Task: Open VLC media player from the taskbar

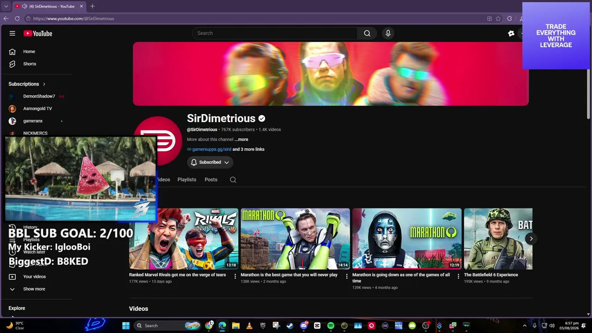Action: (x=249, y=326)
